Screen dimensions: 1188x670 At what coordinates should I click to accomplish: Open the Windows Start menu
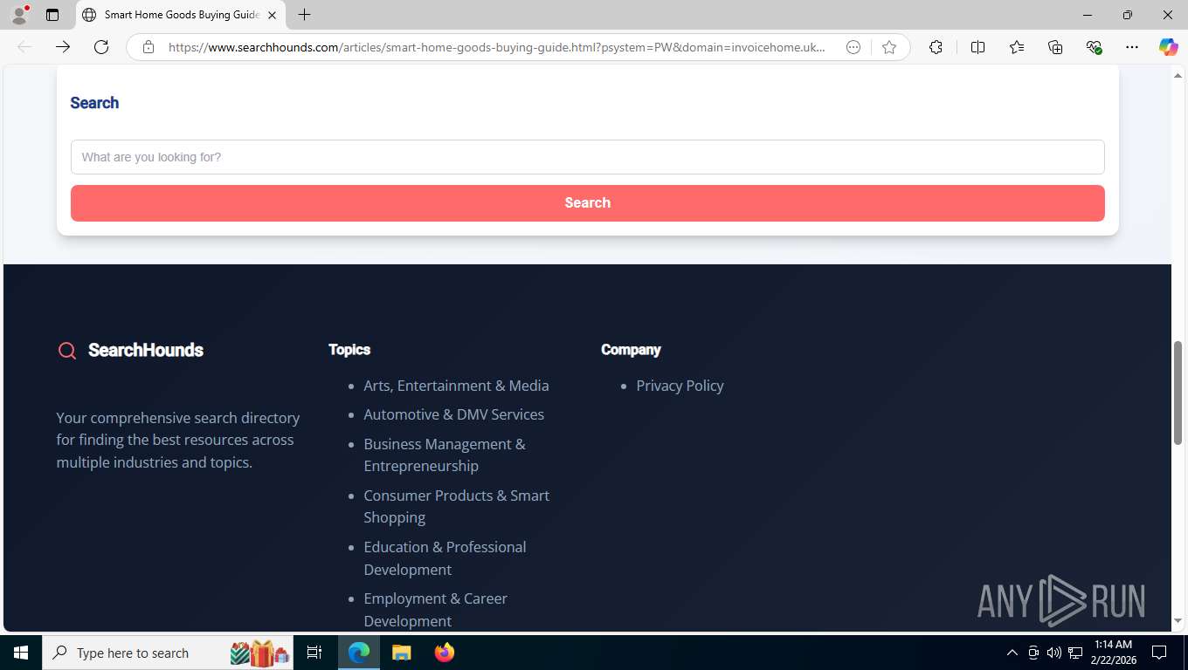pyautogui.click(x=21, y=653)
